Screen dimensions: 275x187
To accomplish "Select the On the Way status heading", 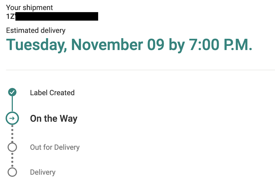I will pyautogui.click(x=54, y=119).
